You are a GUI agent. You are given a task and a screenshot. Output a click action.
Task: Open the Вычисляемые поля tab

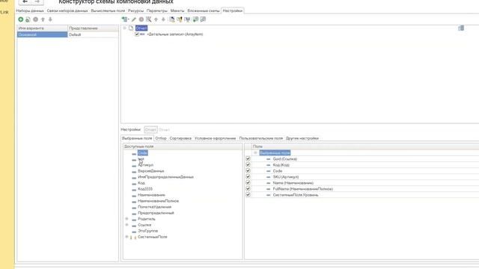click(108, 10)
